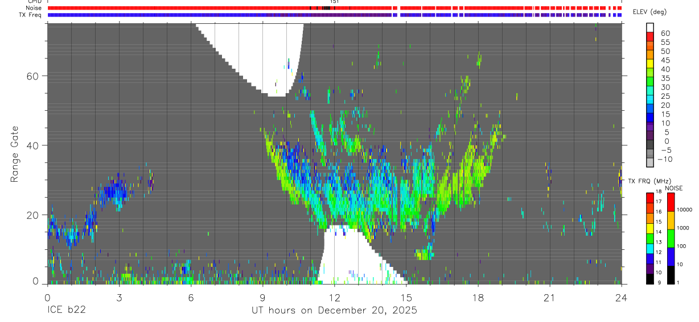Click the white top swatch of ELEV color bar
The width and height of the screenshot is (699, 322).
(x=650, y=27)
